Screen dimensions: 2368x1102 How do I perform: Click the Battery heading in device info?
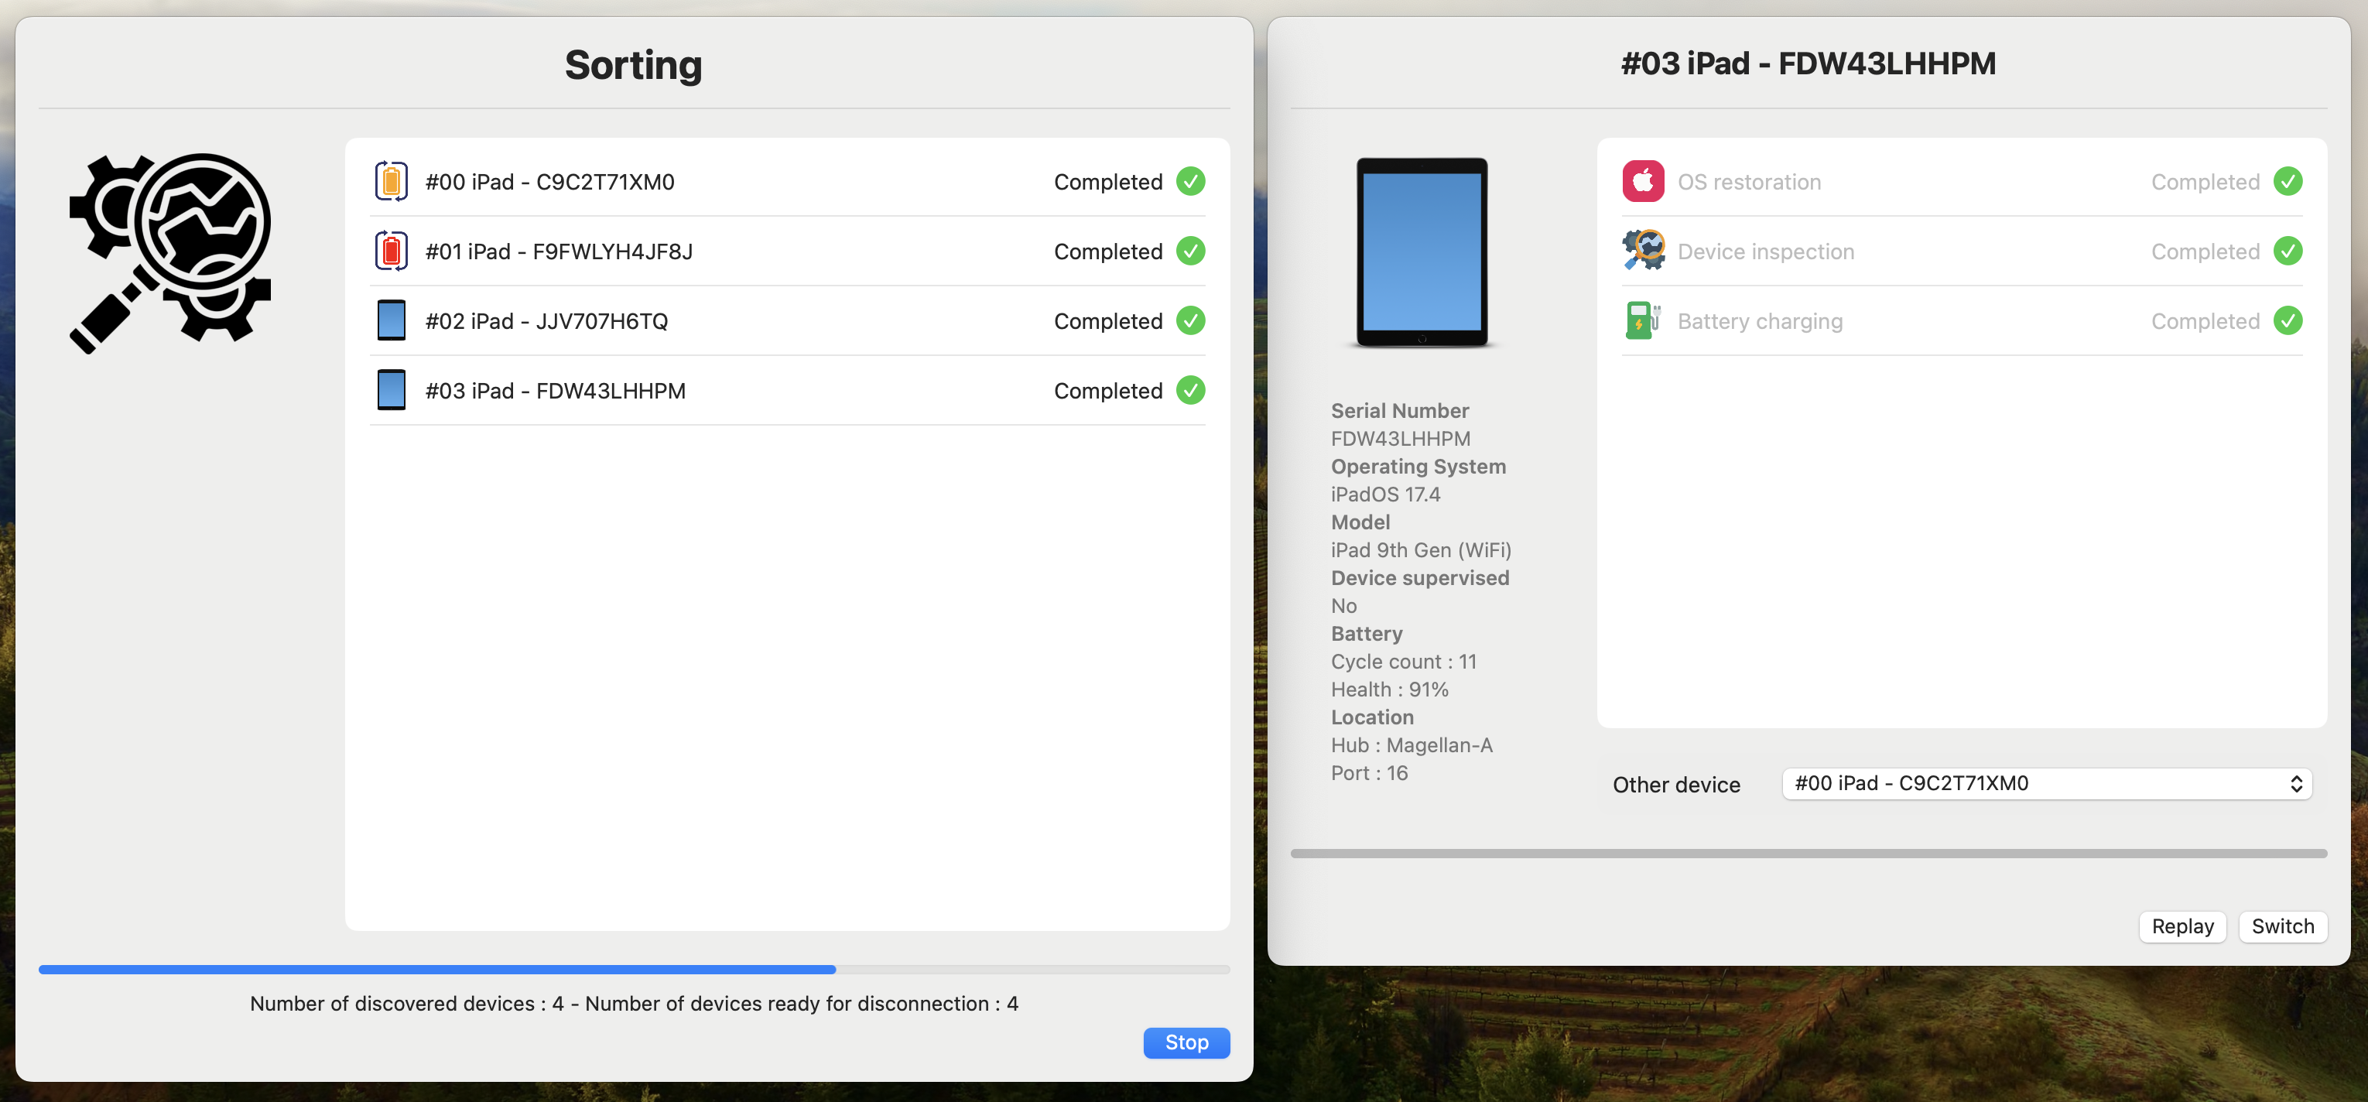click(x=1366, y=634)
